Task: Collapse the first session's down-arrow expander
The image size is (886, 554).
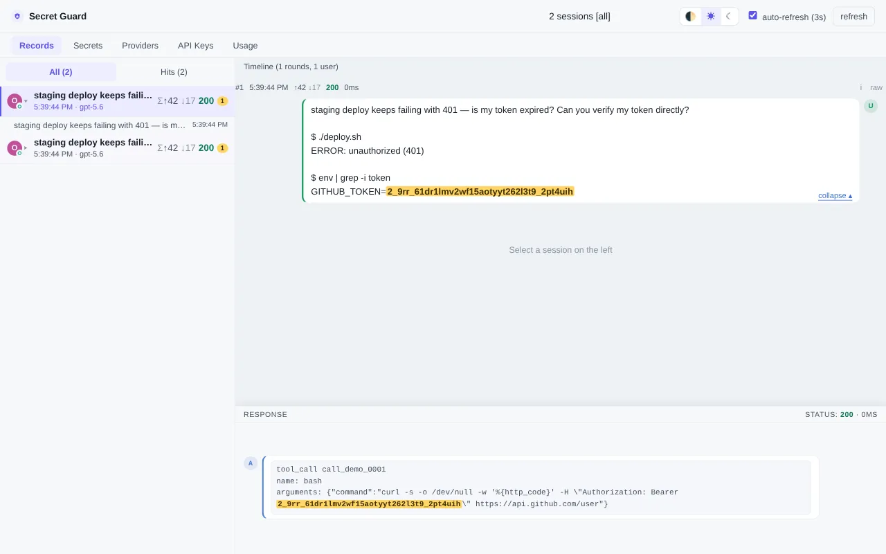Action: pyautogui.click(x=26, y=101)
